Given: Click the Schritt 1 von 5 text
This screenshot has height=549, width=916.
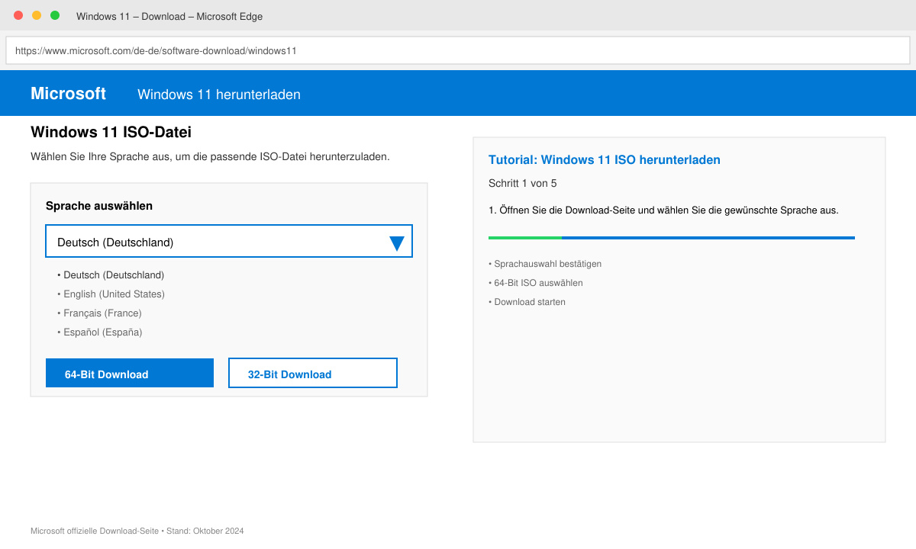Looking at the screenshot, I should coord(523,184).
